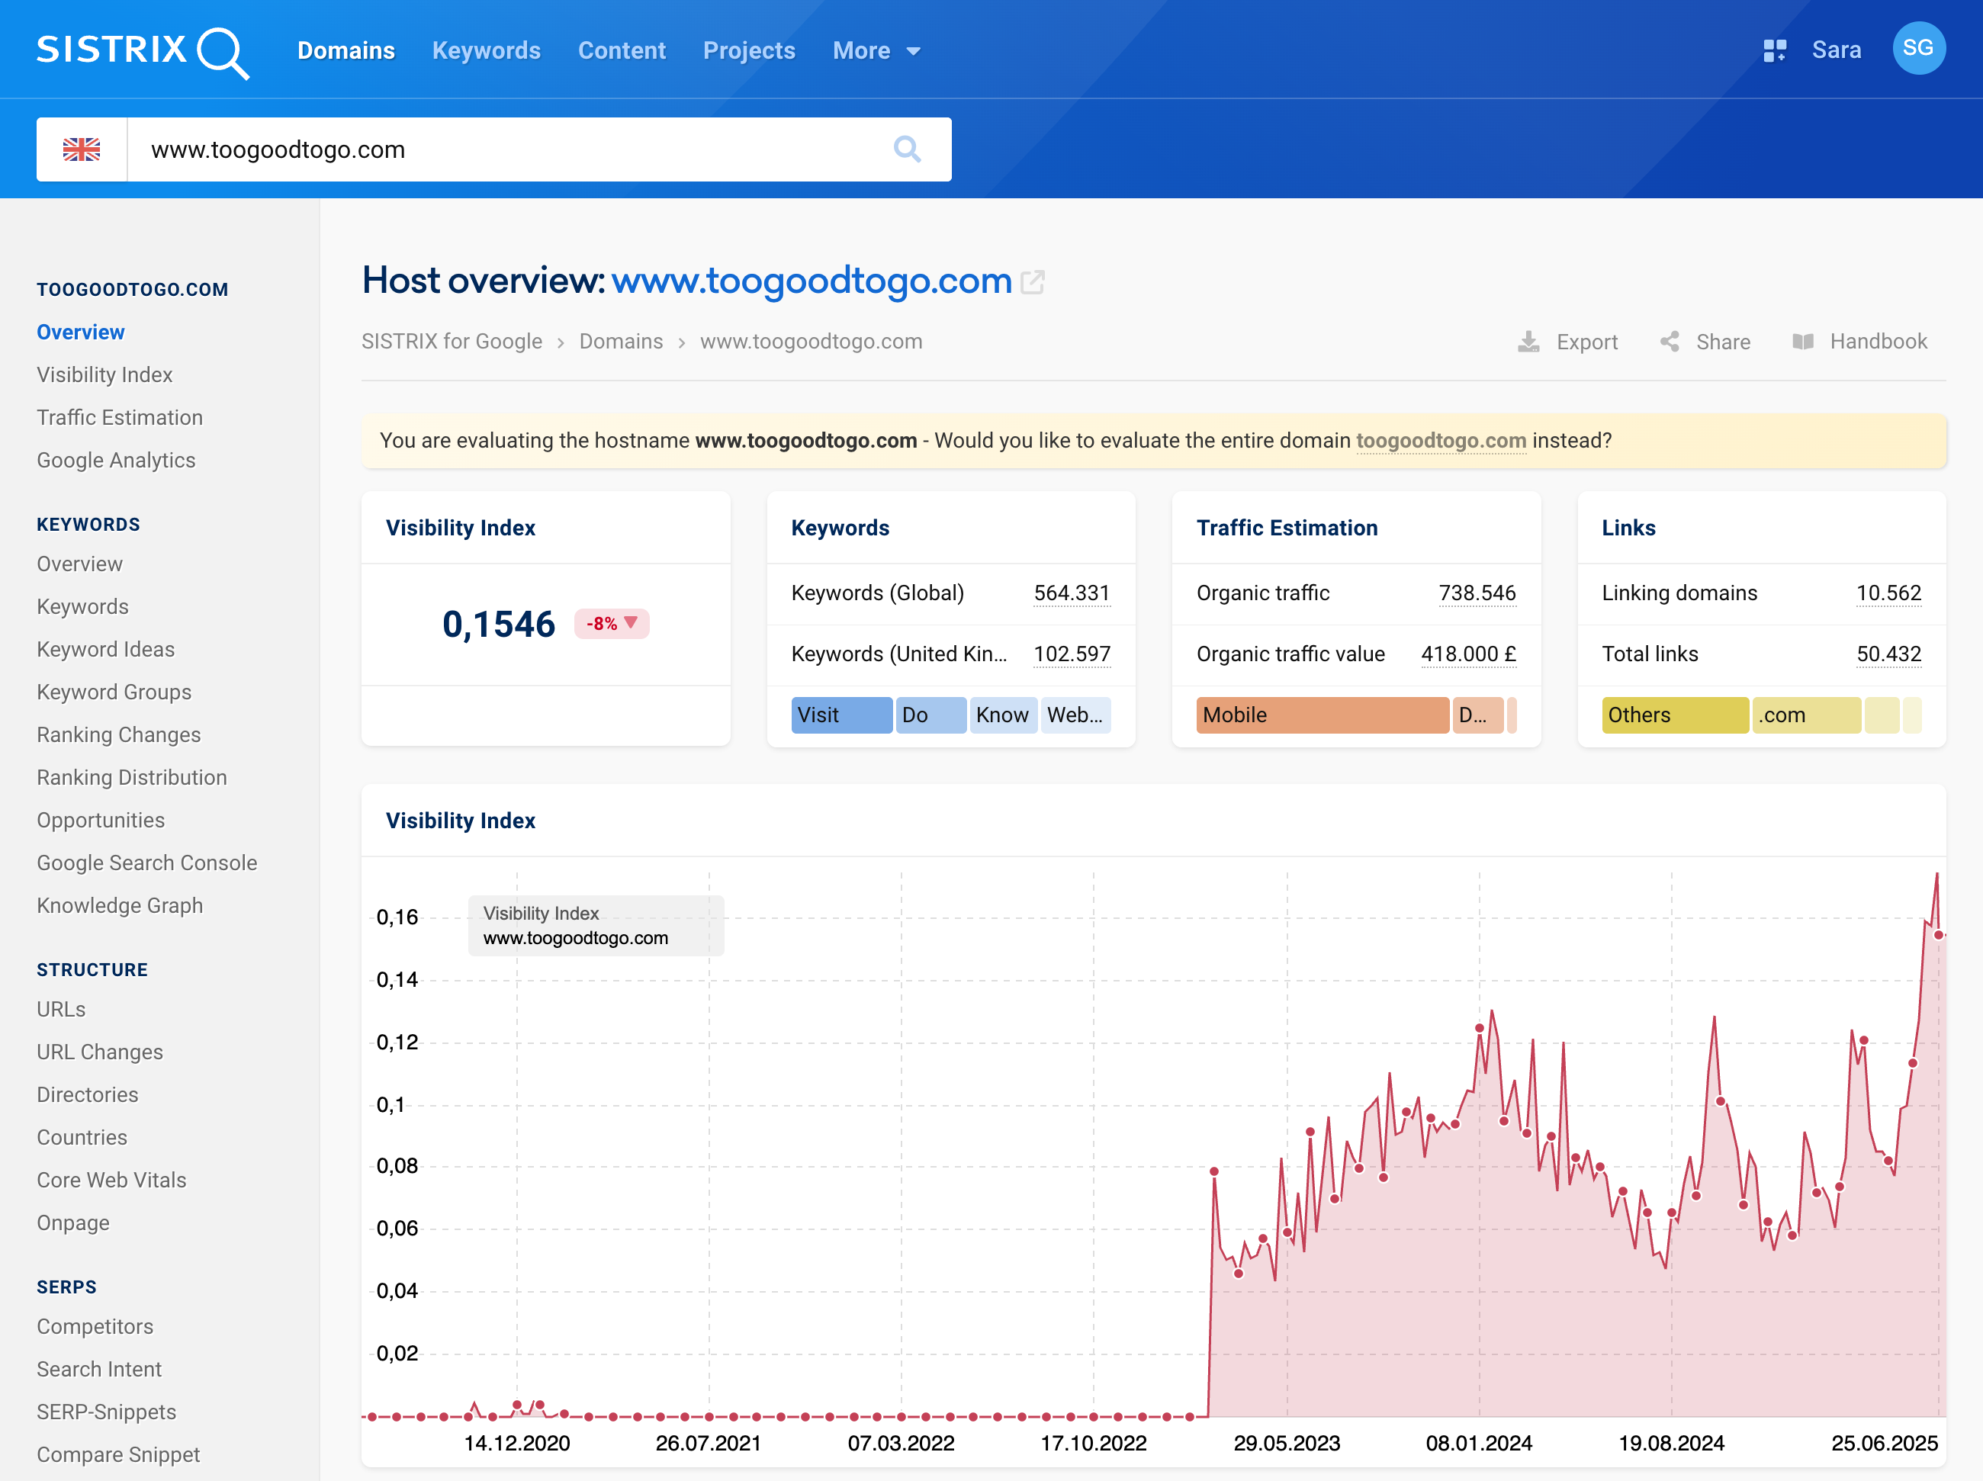Click Keywords (Global) value 564.331

coord(1072,593)
